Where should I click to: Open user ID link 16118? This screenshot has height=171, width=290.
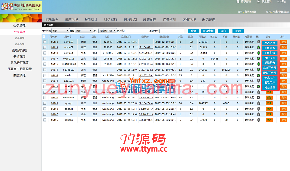(54, 53)
